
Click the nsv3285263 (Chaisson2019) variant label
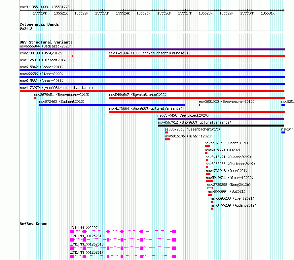tap(230, 164)
